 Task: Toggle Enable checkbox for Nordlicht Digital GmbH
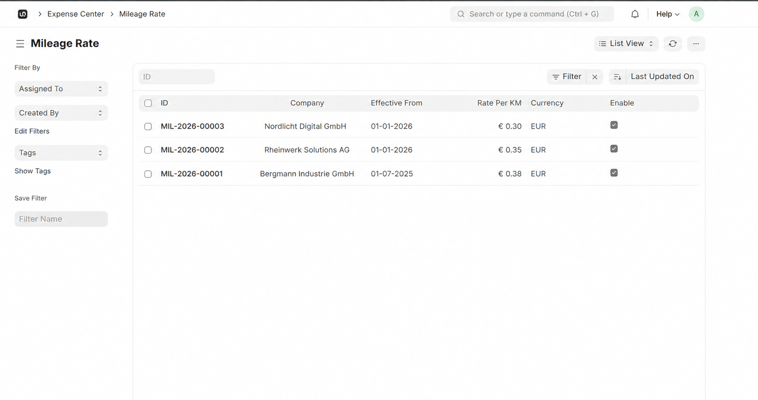click(x=614, y=125)
